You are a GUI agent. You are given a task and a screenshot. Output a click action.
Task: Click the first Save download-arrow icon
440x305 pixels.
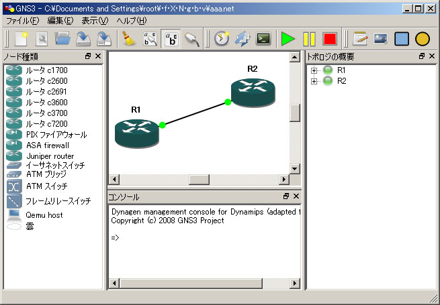83,39
